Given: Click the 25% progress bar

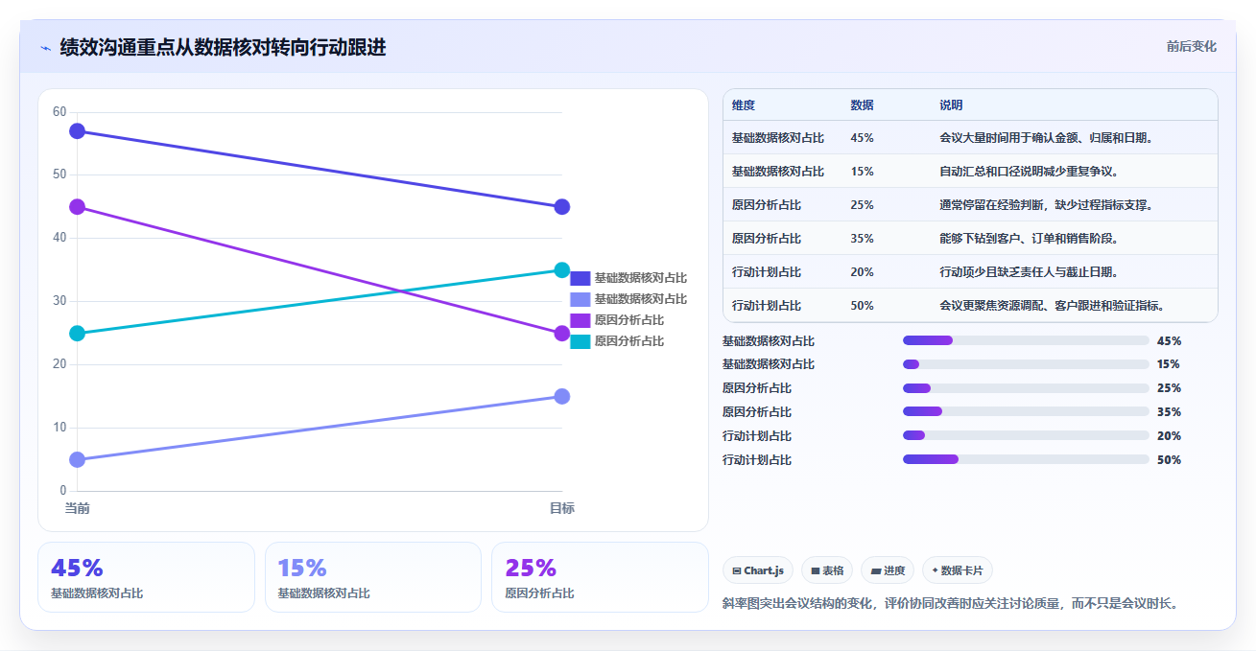Looking at the screenshot, I should click(x=1026, y=388).
